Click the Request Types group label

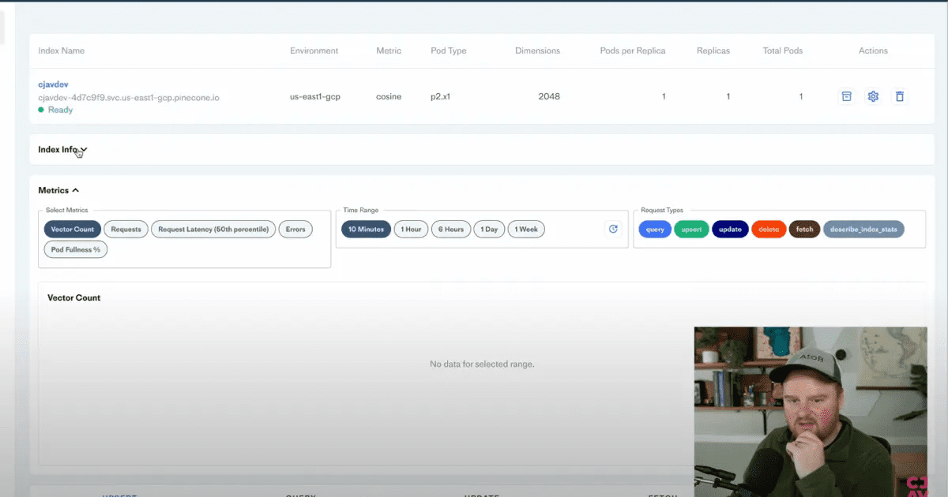(662, 211)
